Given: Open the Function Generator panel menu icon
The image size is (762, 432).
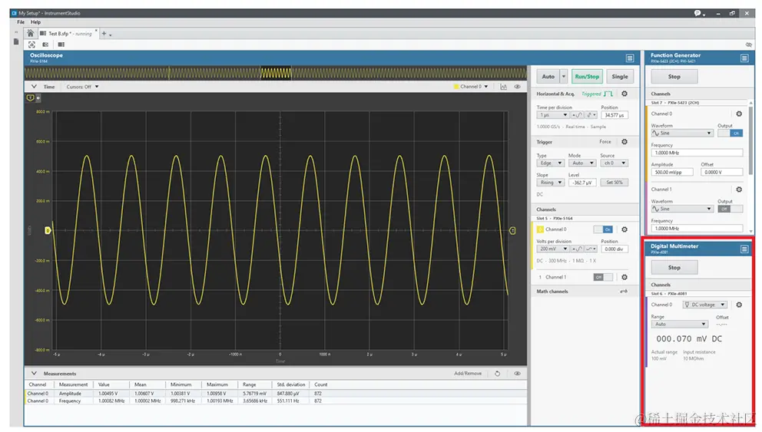Looking at the screenshot, I should [744, 58].
